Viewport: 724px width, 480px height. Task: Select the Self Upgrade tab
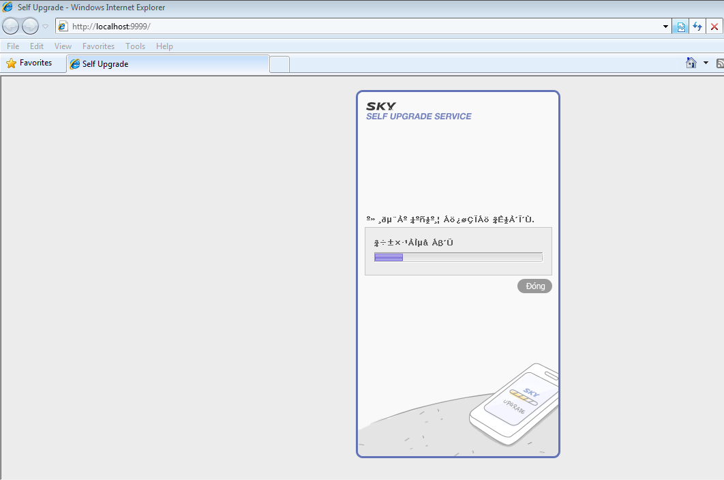[x=167, y=64]
